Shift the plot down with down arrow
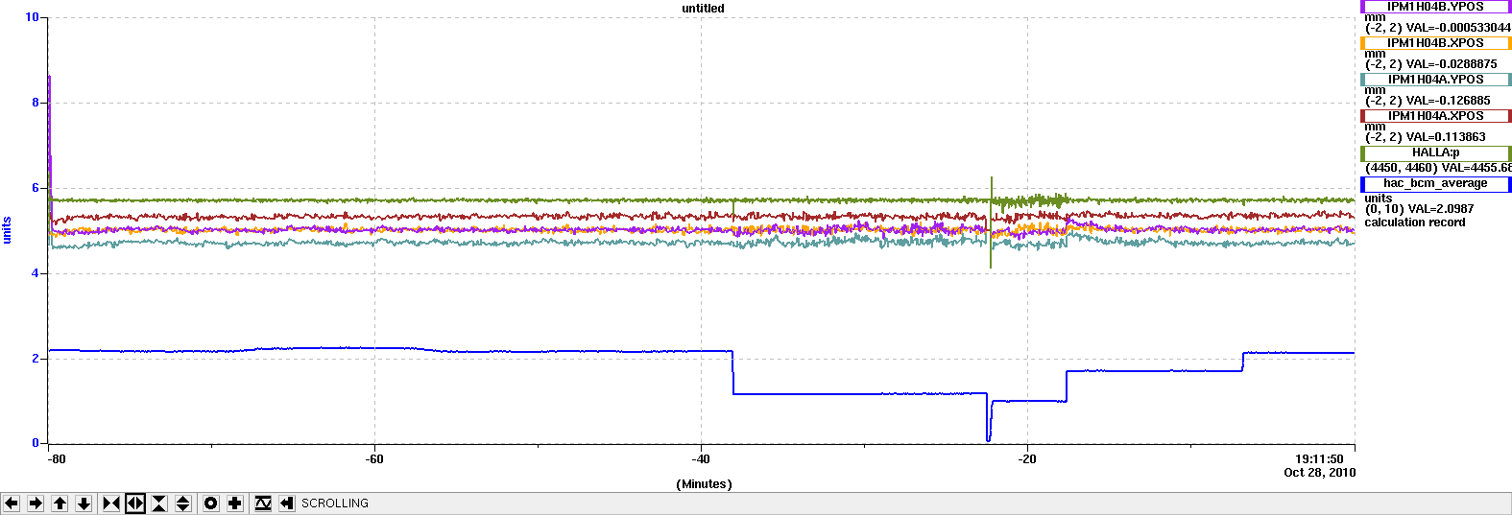Image resolution: width=1512 pixels, height=515 pixels. 84,503
